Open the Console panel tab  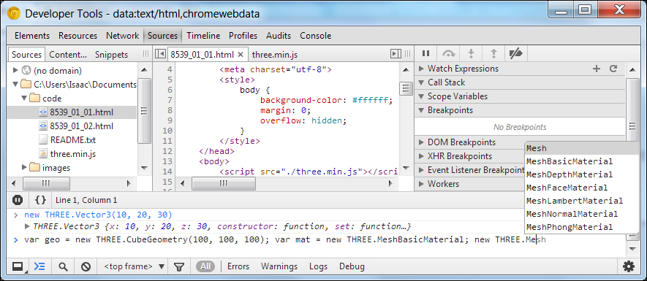[316, 36]
